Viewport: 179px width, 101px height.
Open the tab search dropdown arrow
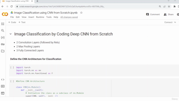[x=168, y=1]
